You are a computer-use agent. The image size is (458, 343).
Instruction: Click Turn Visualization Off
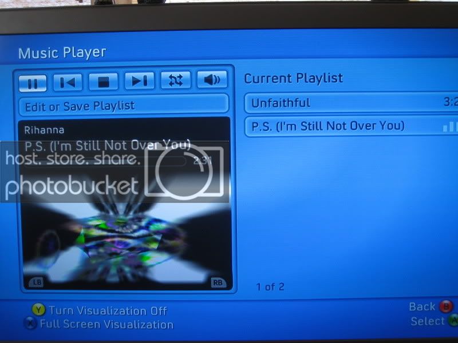108,311
